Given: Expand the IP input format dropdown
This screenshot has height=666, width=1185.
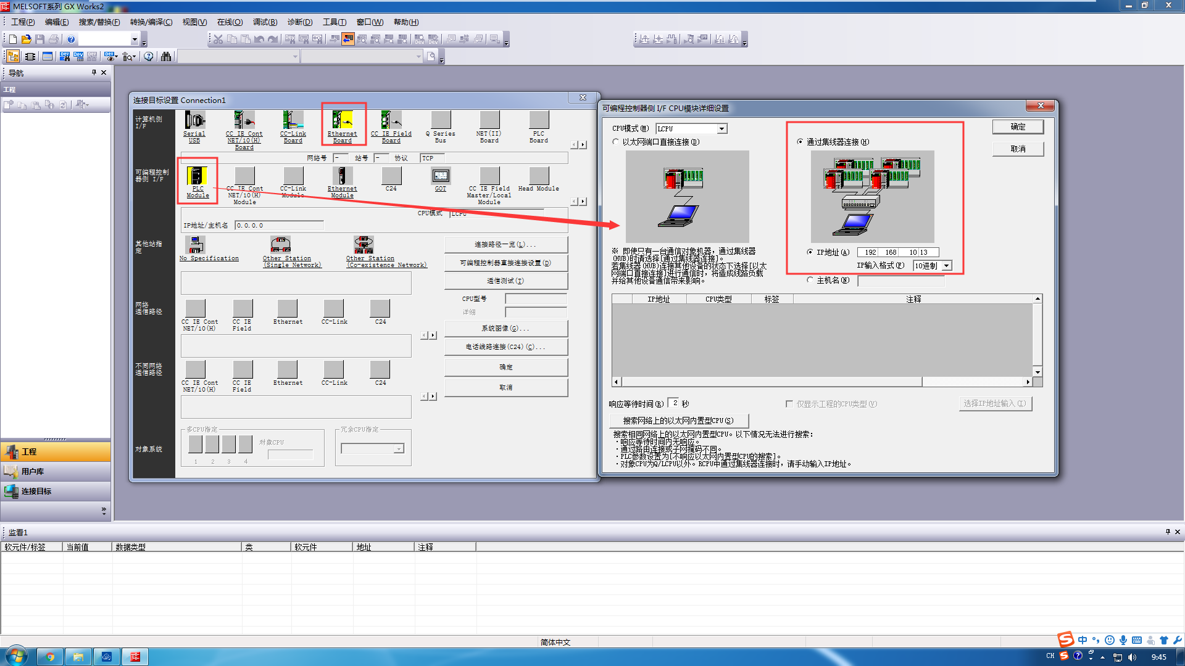Looking at the screenshot, I should (946, 266).
